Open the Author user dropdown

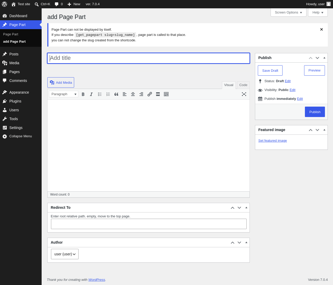click(65, 254)
